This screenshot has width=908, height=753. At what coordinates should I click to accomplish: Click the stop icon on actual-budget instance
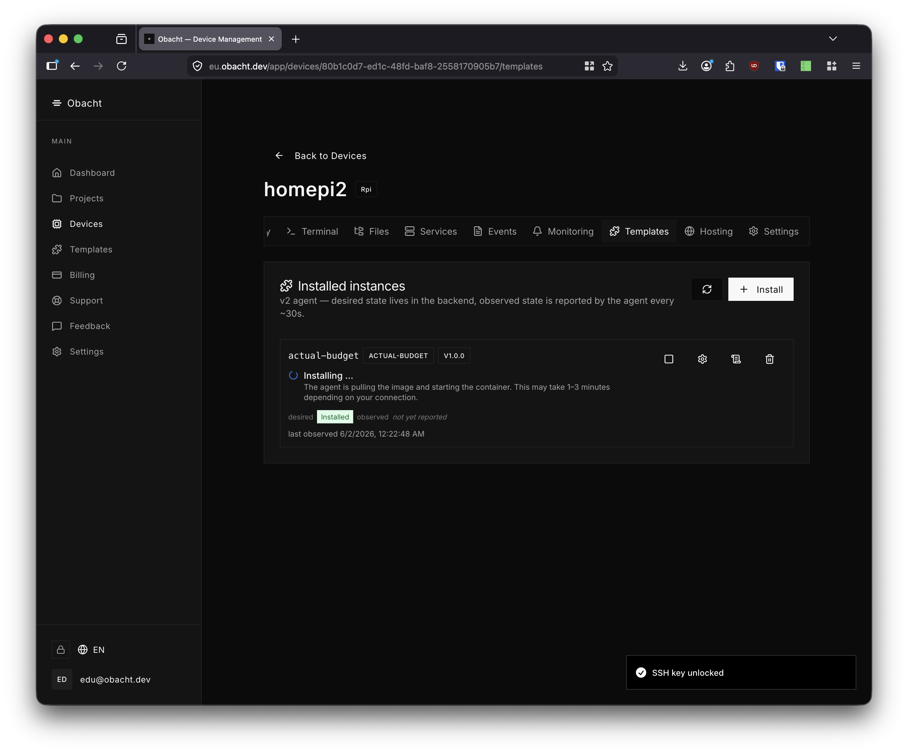[669, 359]
